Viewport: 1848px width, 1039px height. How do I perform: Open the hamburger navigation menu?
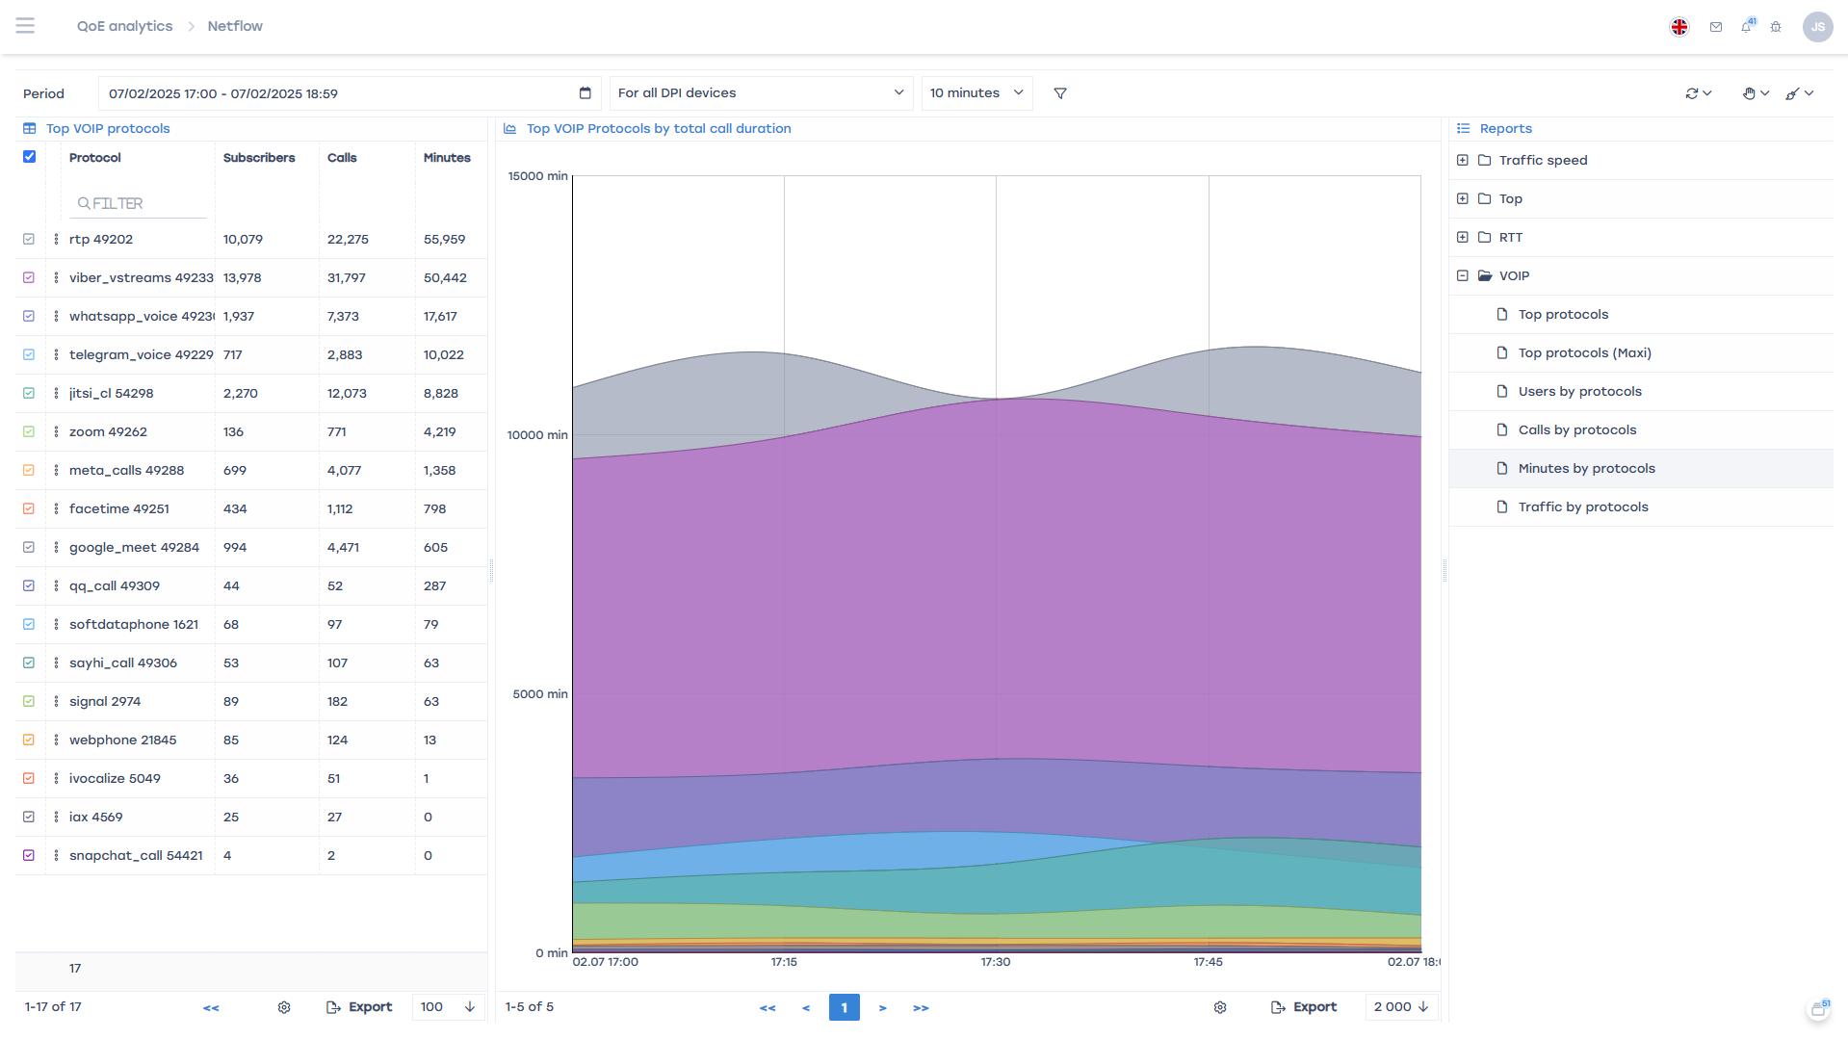[25, 26]
